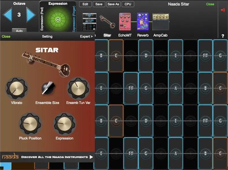Image resolution: width=228 pixels, height=170 pixels.
Task: Play the orange C pad in top row
Action: pos(116,56)
